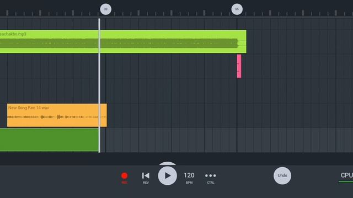353x198 pixels.
Task: Select the sachakbo.mp3 audio clip
Action: click(x=123, y=42)
